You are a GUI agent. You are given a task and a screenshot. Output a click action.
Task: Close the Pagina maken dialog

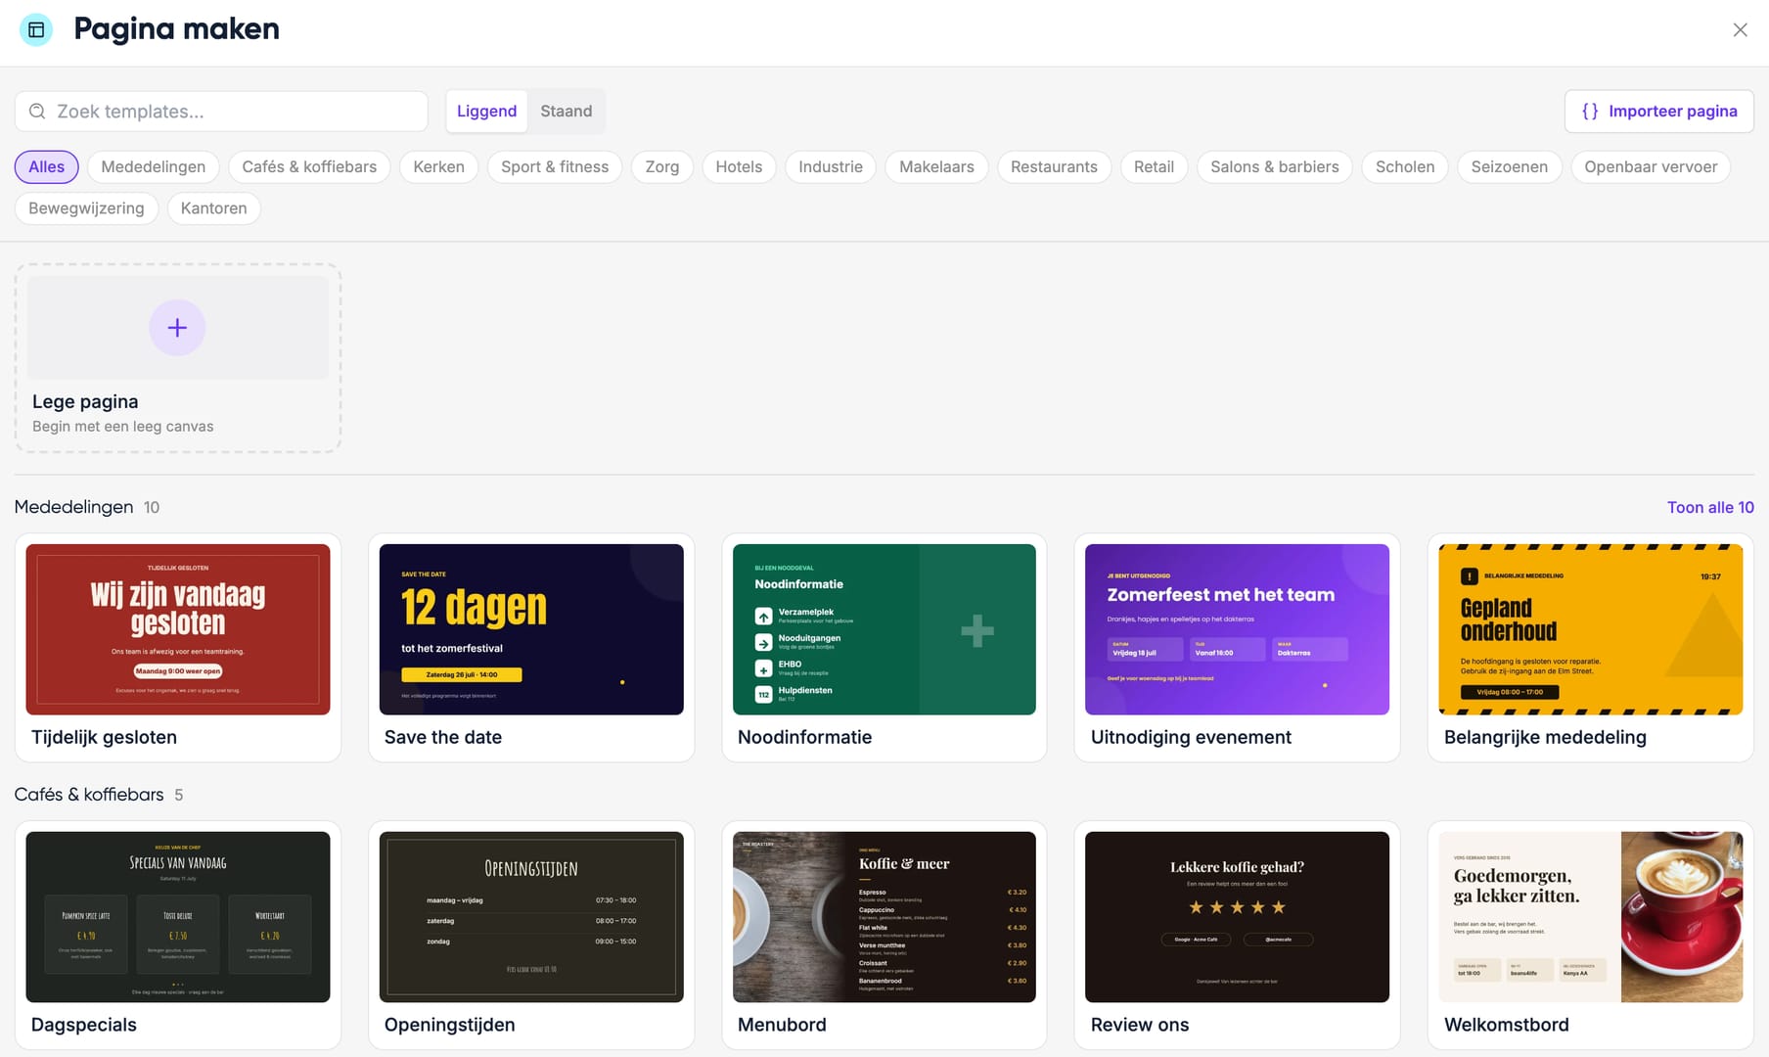coord(1740,29)
